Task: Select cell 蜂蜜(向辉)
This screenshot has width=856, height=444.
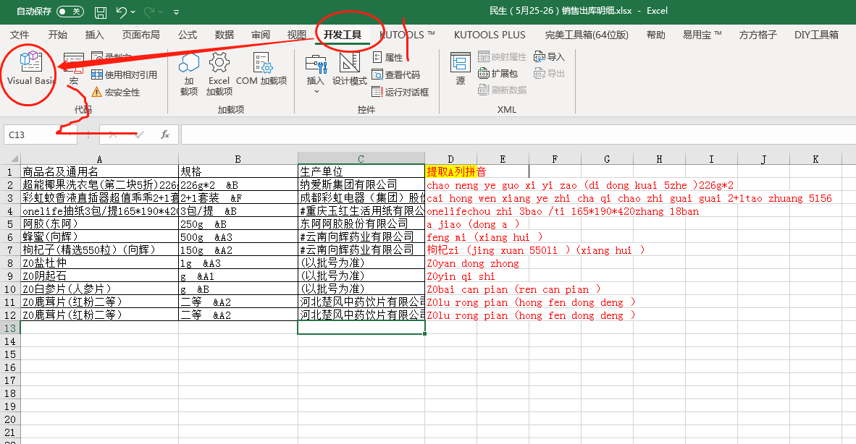Action: coord(99,237)
